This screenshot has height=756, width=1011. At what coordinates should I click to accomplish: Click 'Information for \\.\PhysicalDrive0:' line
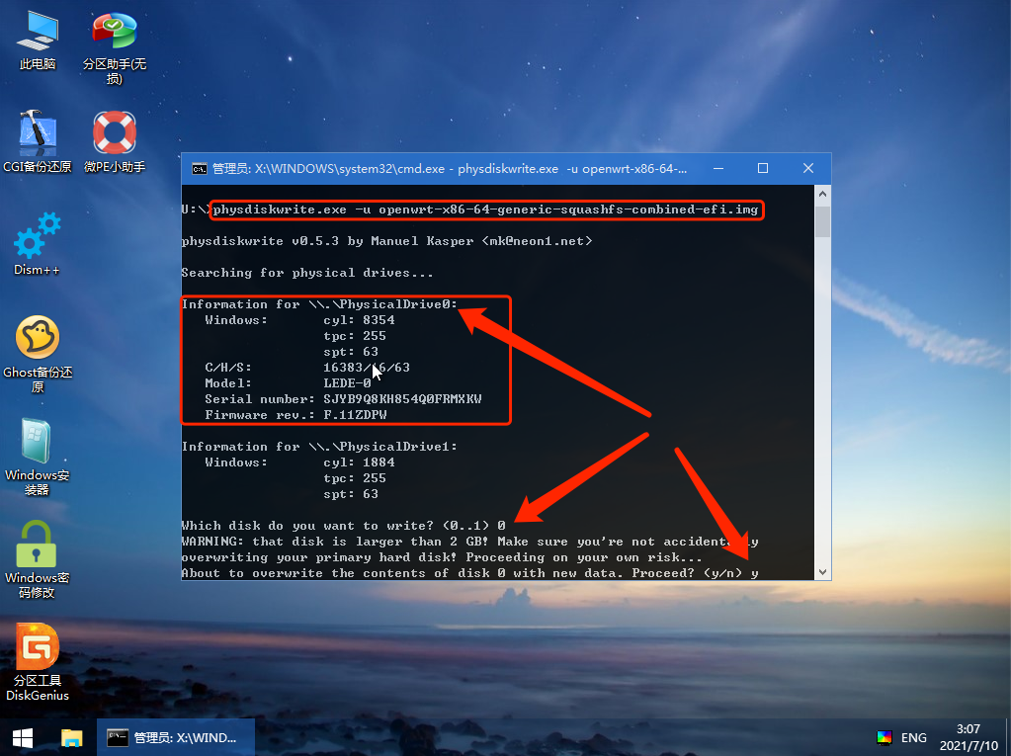tap(320, 304)
